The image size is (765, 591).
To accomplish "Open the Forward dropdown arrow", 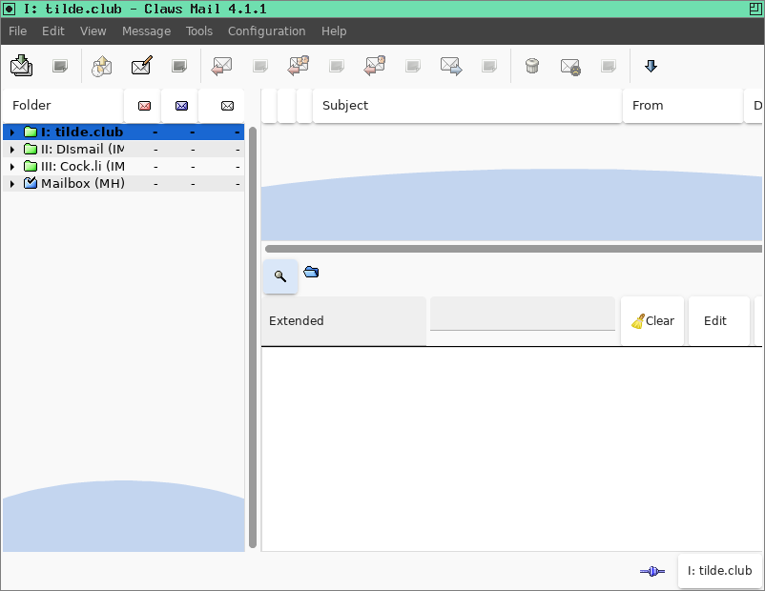I will (489, 66).
